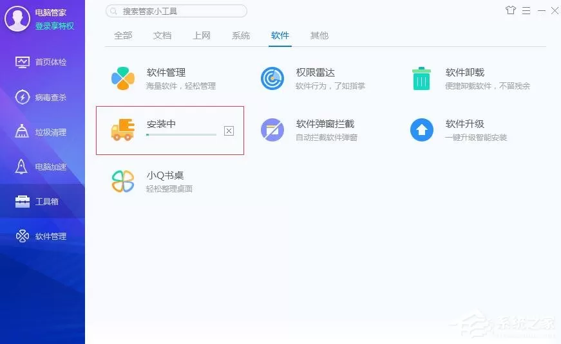
Task: Click the 软件卸载 title
Action: tap(465, 73)
